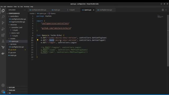Split the editor to the right
The width and height of the screenshot is (169, 95).
[163, 10]
